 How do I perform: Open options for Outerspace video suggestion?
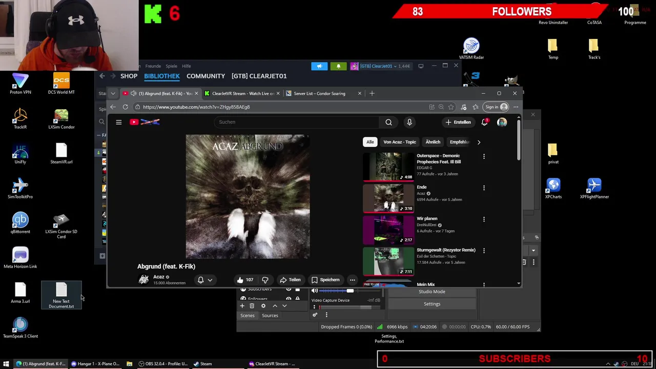(484, 156)
